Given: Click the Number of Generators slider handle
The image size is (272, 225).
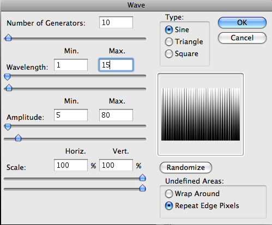Looking at the screenshot, I should coord(8,38).
